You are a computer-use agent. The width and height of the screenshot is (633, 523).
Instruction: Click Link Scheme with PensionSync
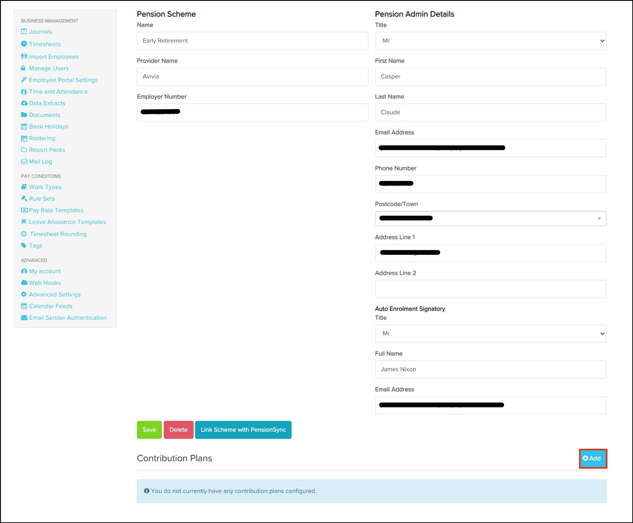[x=243, y=430]
